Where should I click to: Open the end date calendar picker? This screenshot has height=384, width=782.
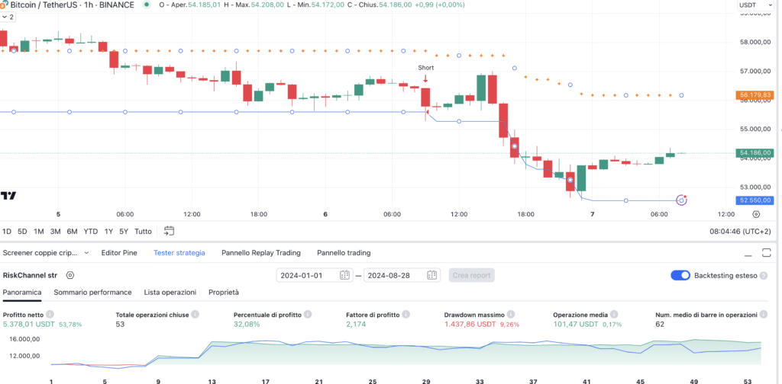point(432,275)
